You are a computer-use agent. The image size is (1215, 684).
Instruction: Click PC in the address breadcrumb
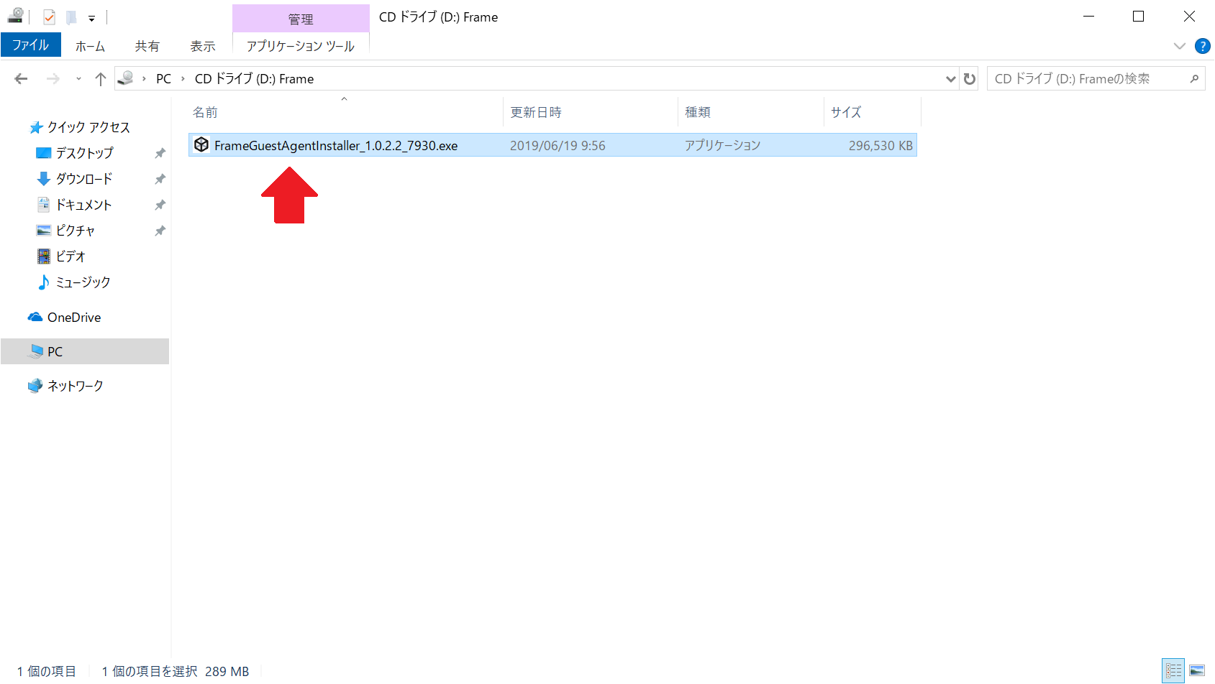[163, 79]
